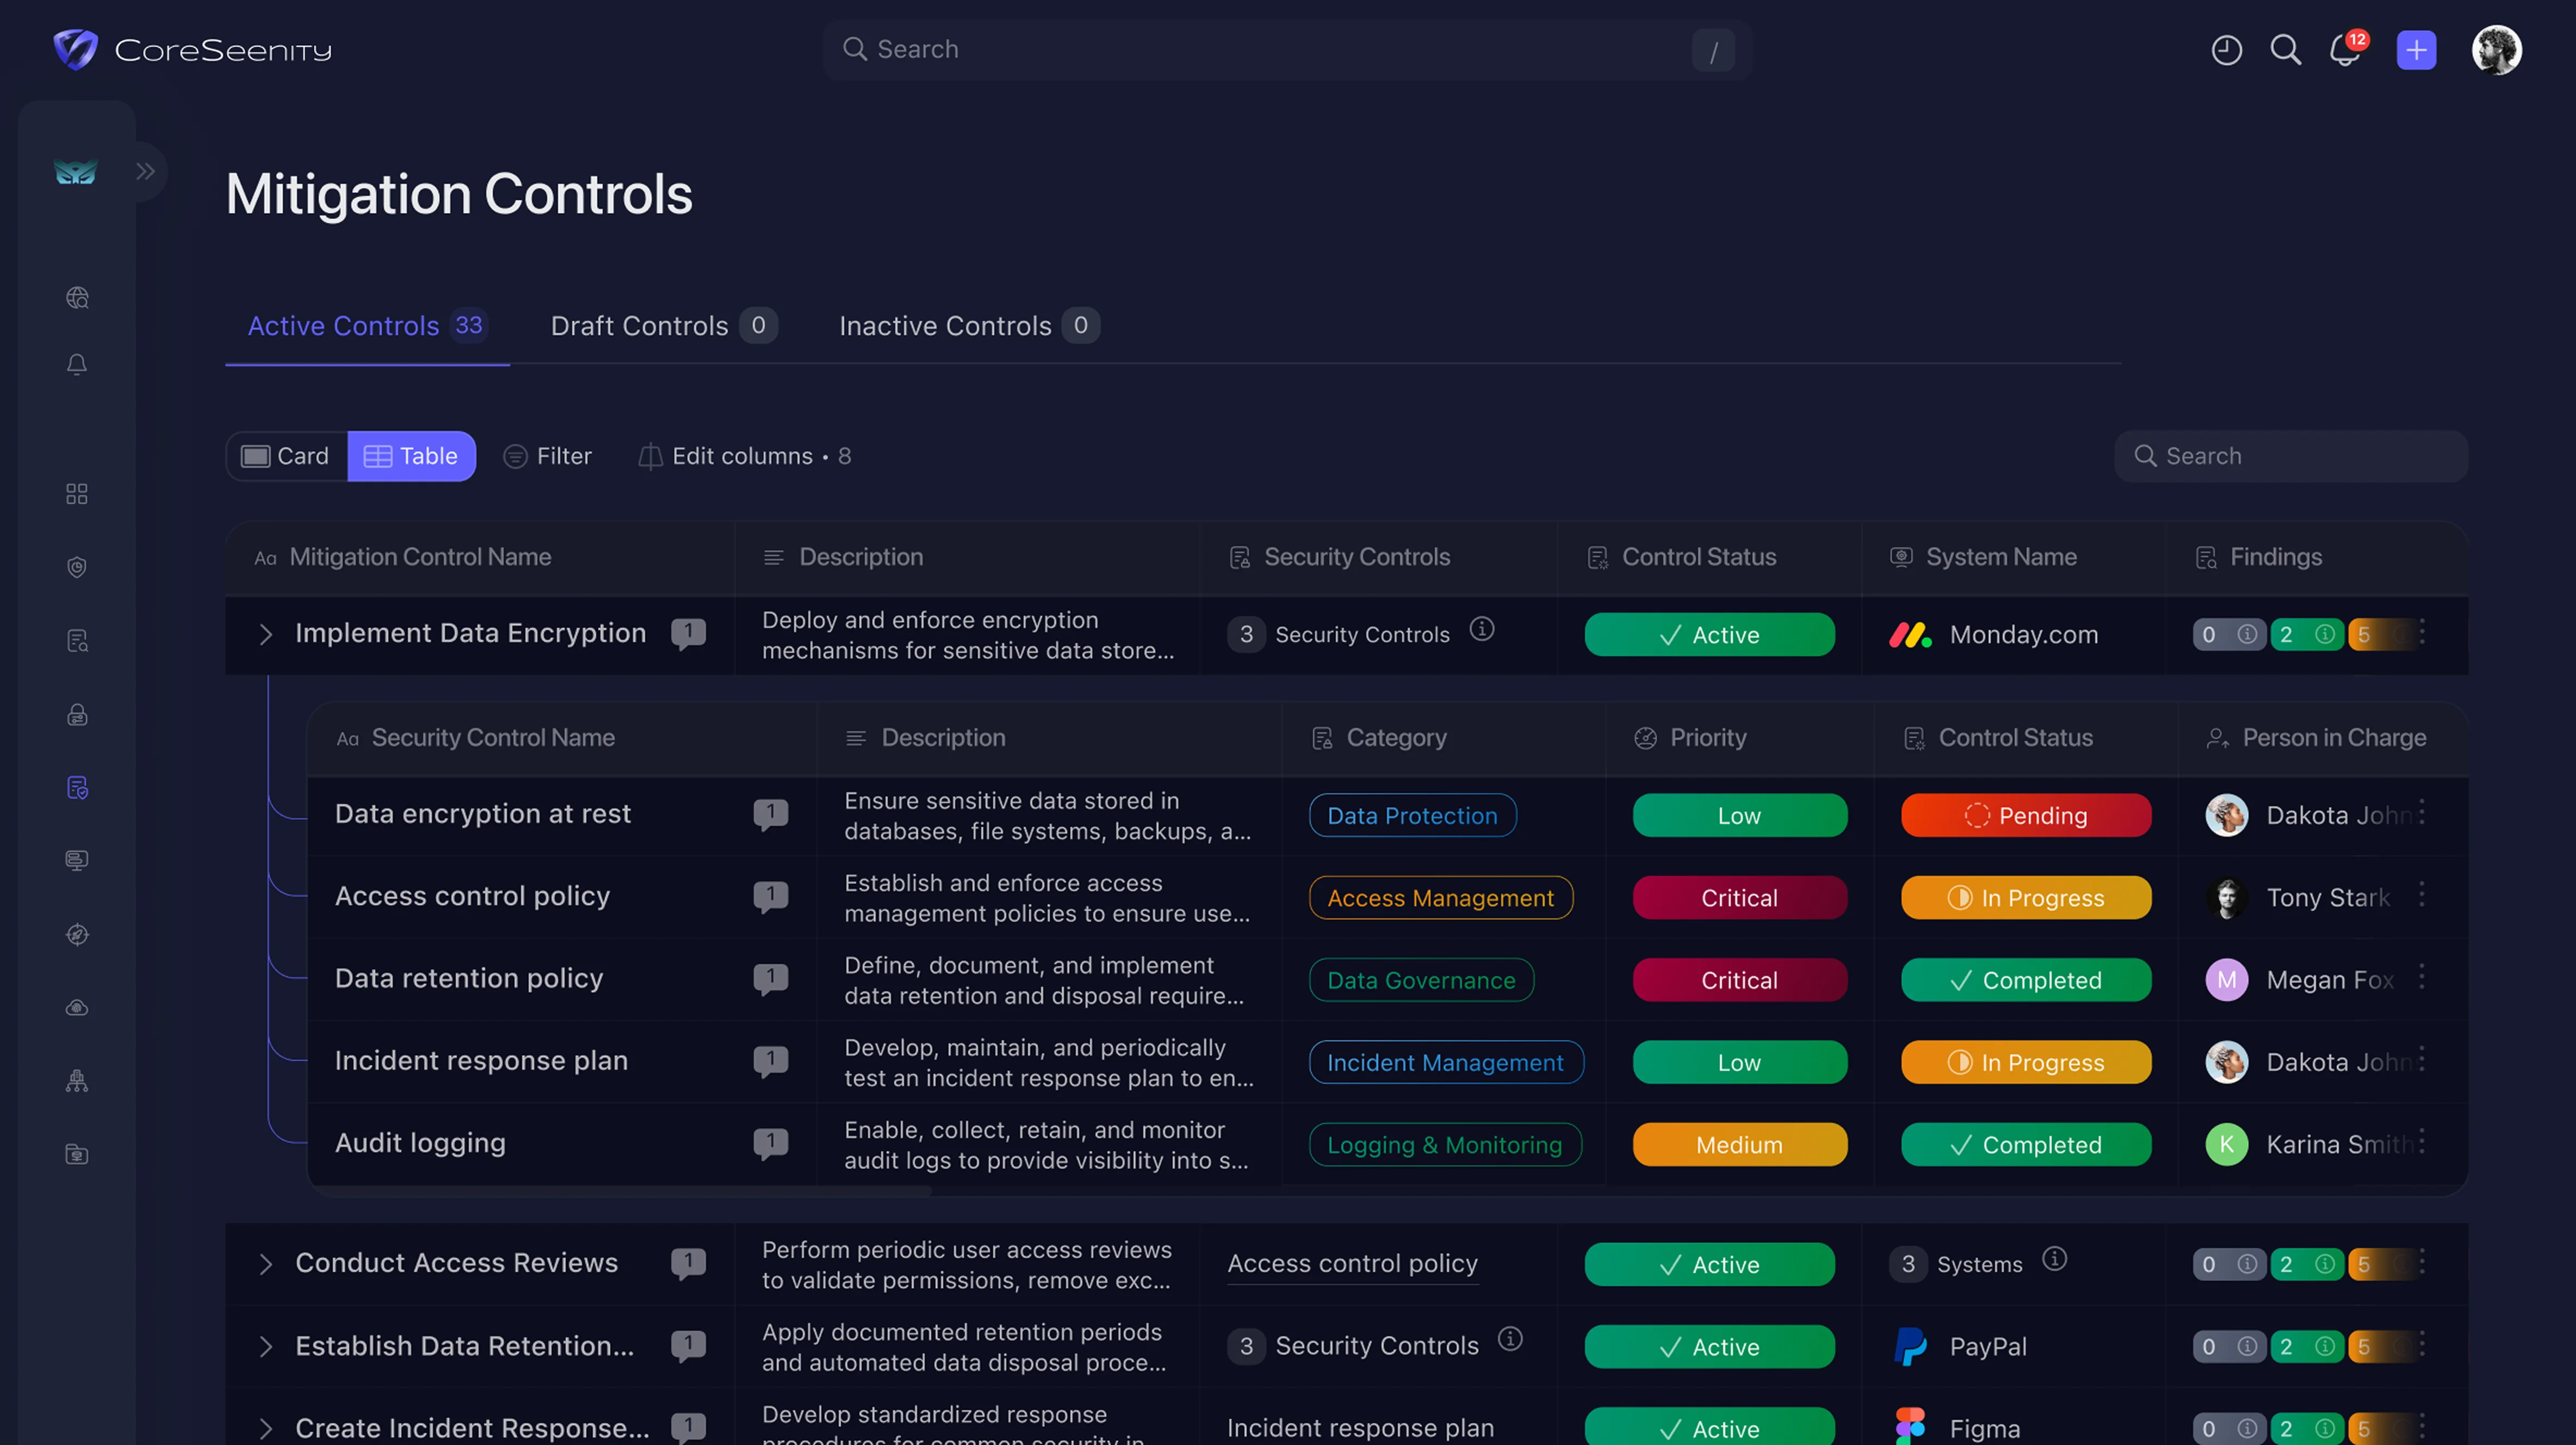This screenshot has height=1445, width=2576.
Task: Click the Access control policy link
Action: 1352,1263
